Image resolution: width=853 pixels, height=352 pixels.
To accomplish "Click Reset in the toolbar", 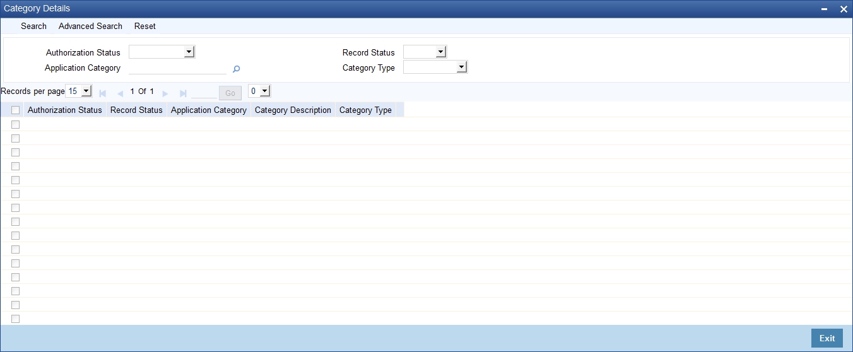I will (x=145, y=26).
